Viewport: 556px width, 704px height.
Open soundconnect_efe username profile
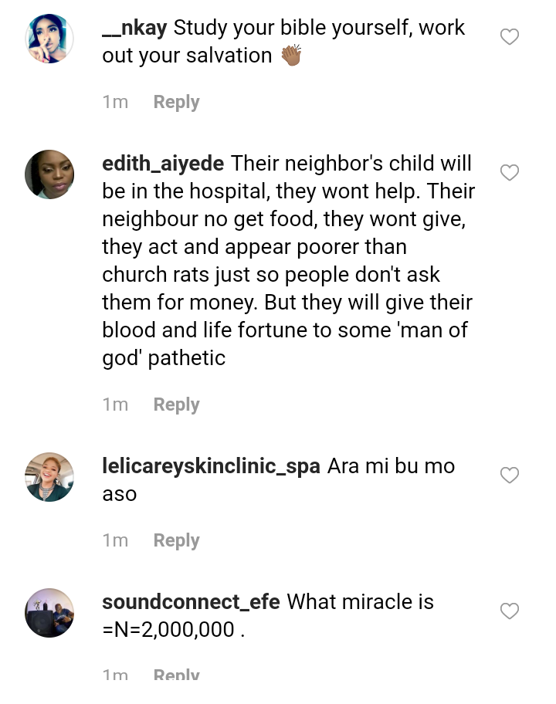pyautogui.click(x=191, y=602)
